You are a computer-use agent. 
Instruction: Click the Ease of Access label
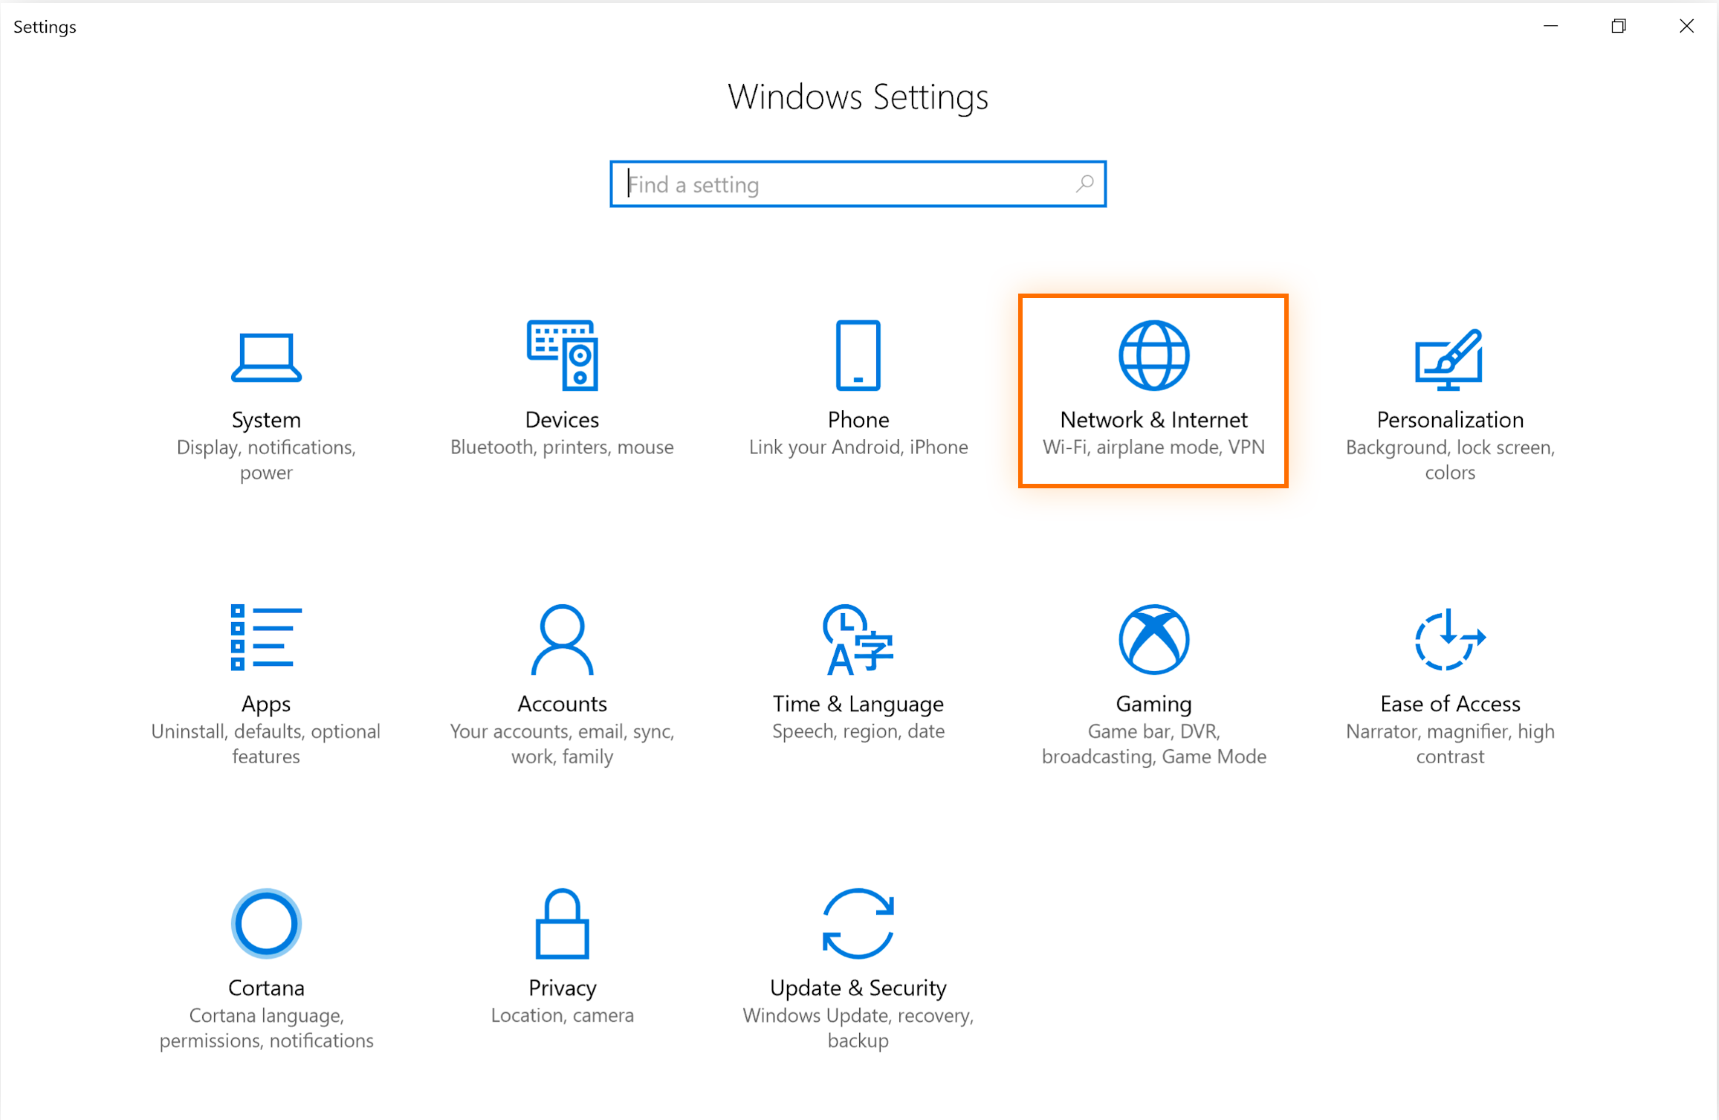pyautogui.click(x=1450, y=704)
